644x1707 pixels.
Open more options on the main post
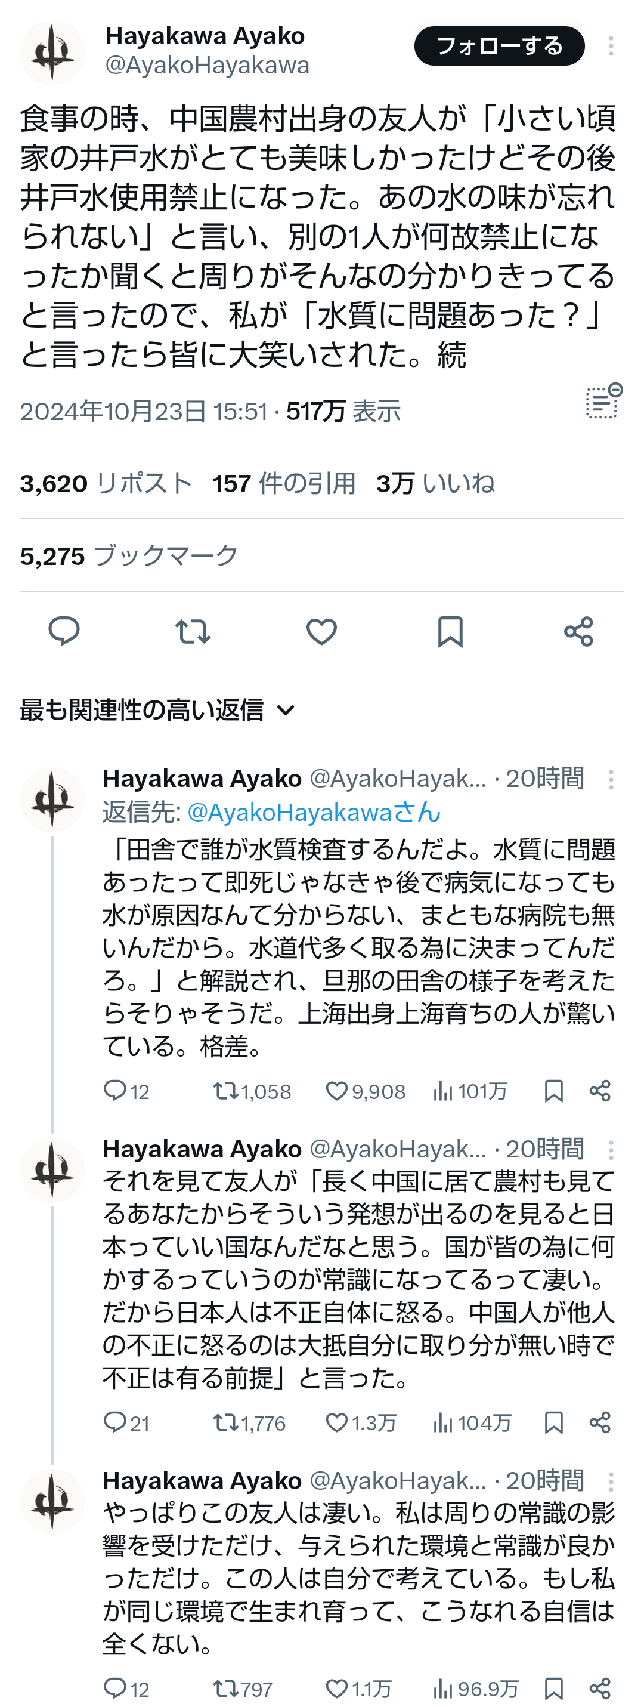[x=610, y=46]
